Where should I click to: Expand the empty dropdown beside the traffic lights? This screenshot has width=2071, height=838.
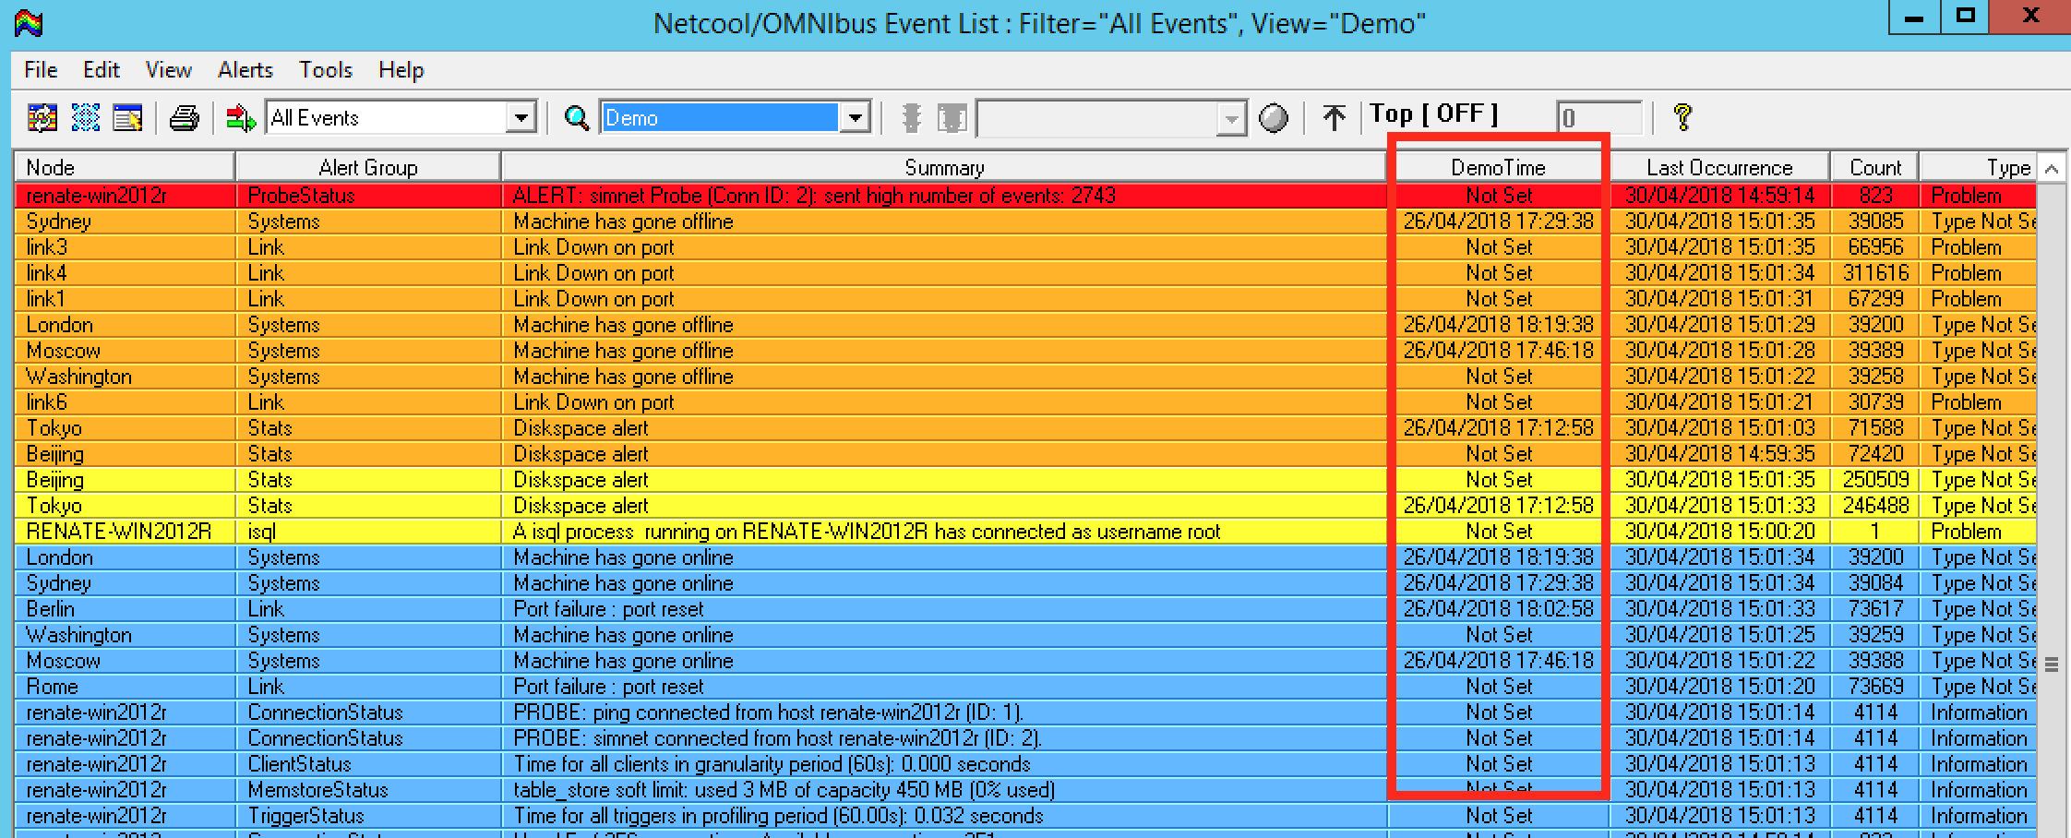point(1232,117)
